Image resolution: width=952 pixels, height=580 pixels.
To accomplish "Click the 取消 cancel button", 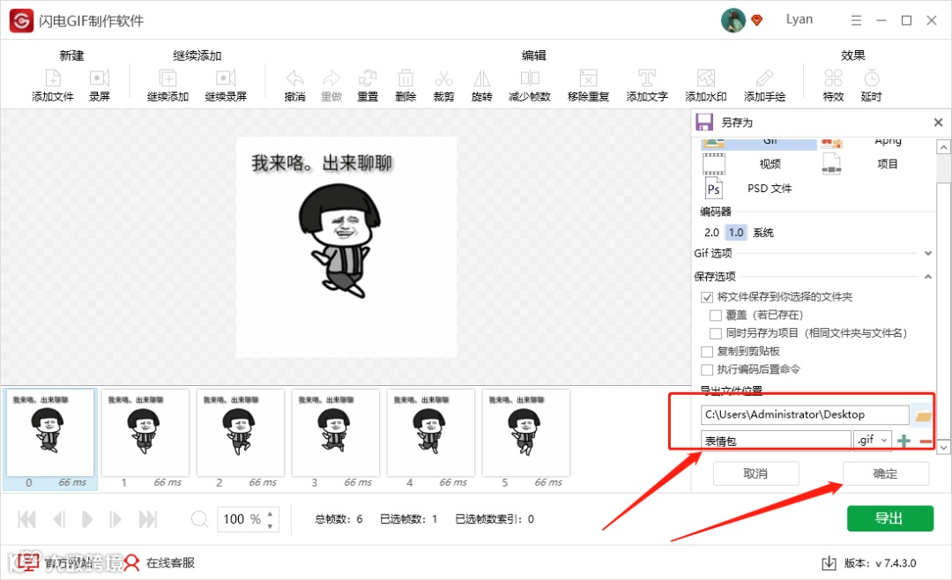I will 756,473.
